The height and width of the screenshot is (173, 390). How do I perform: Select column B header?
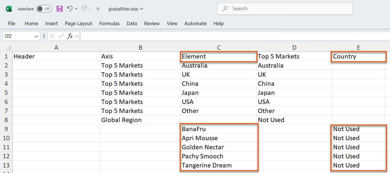(140, 48)
